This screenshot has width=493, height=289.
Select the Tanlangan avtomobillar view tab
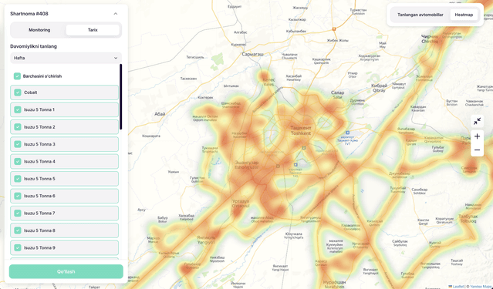(x=420, y=15)
